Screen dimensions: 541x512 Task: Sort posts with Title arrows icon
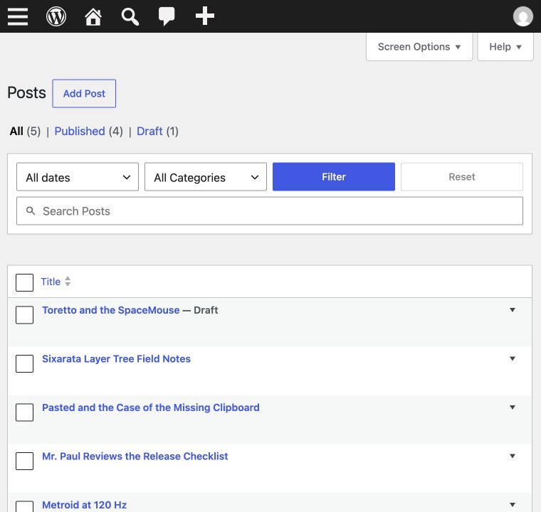click(68, 282)
